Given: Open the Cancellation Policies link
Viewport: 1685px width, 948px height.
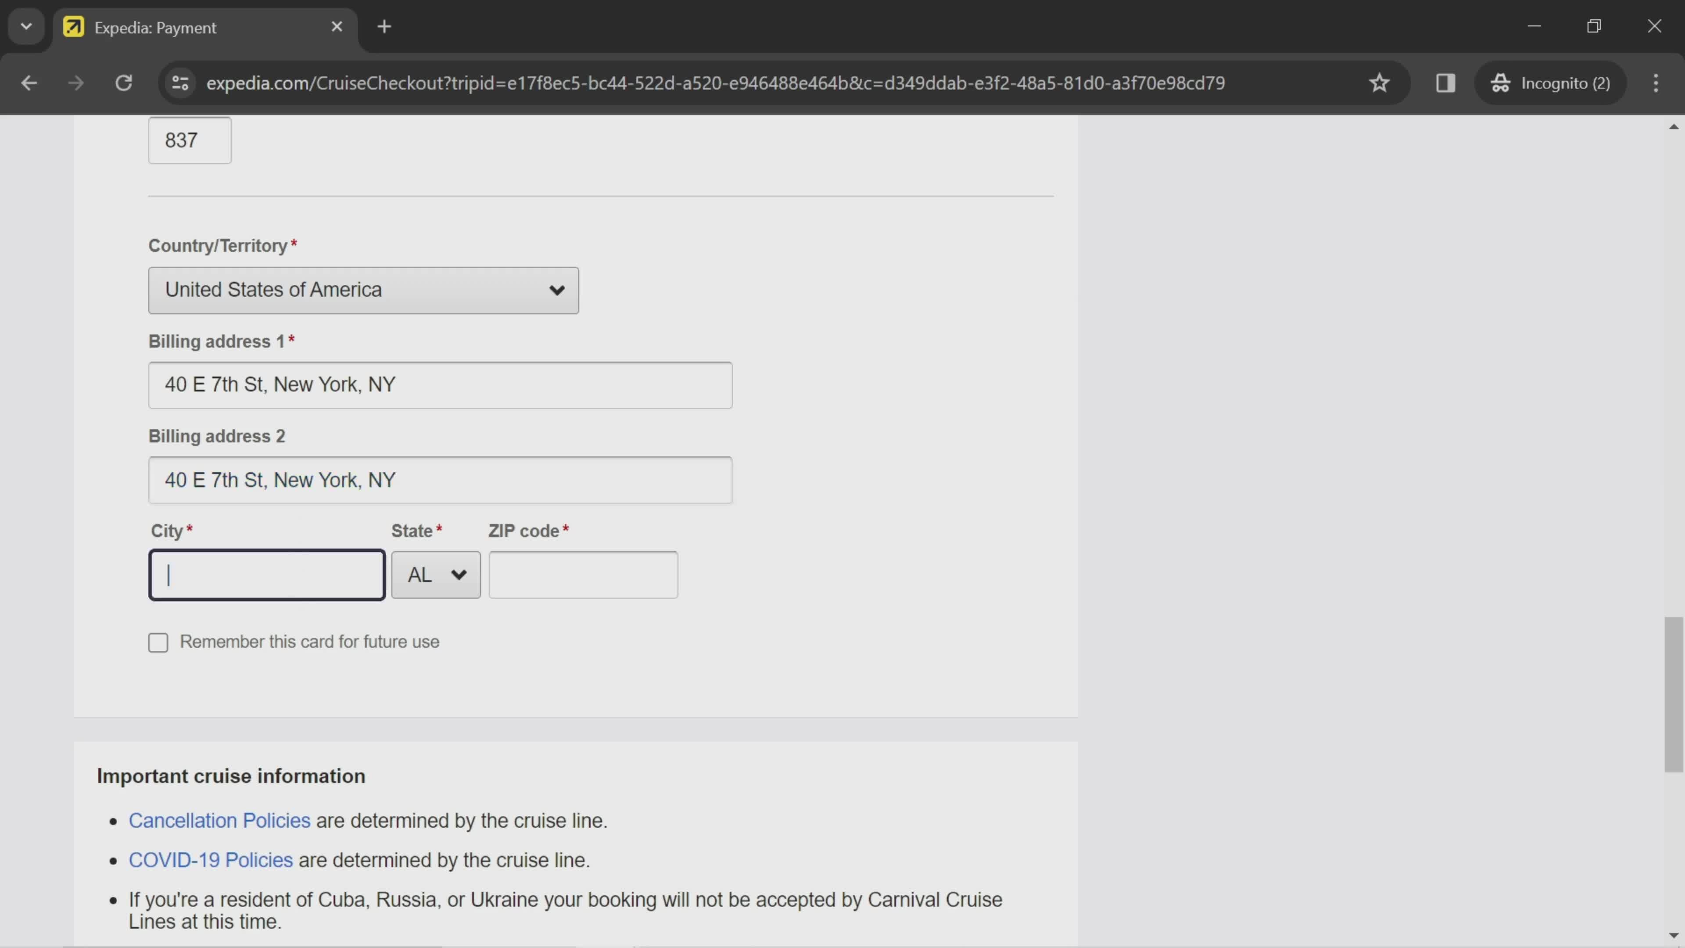Looking at the screenshot, I should coord(219,819).
